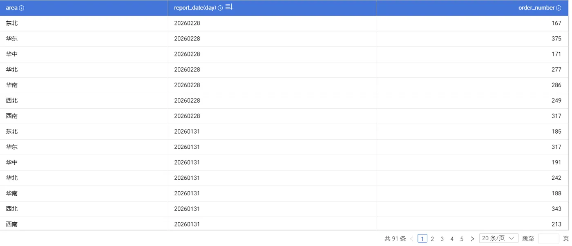This screenshot has width=572, height=246.
Task: Go to page 3
Action: click(x=442, y=239)
